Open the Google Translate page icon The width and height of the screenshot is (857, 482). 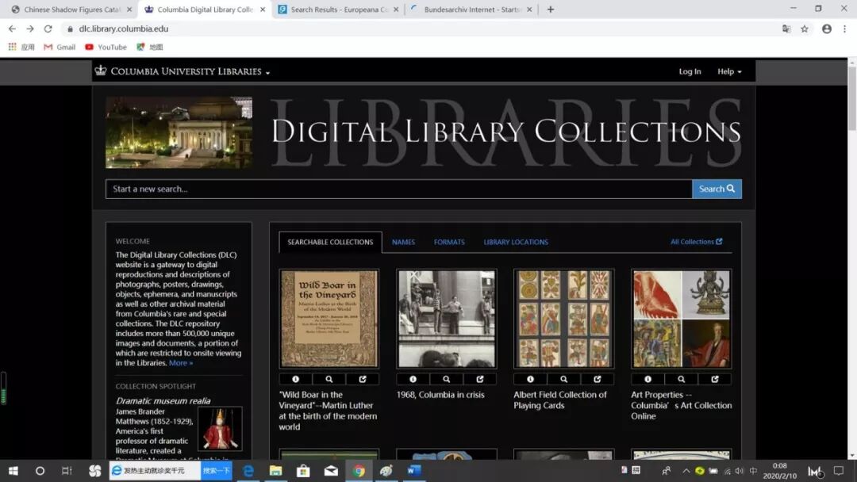(x=786, y=29)
